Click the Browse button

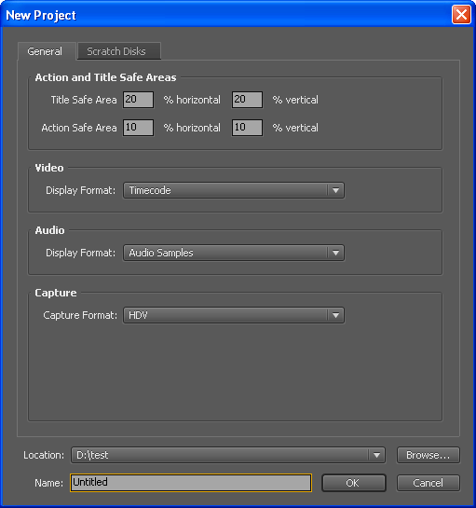tap(428, 455)
